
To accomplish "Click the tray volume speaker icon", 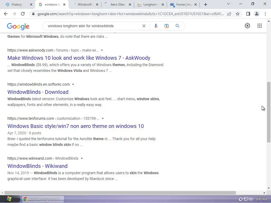I will [x=251, y=199].
